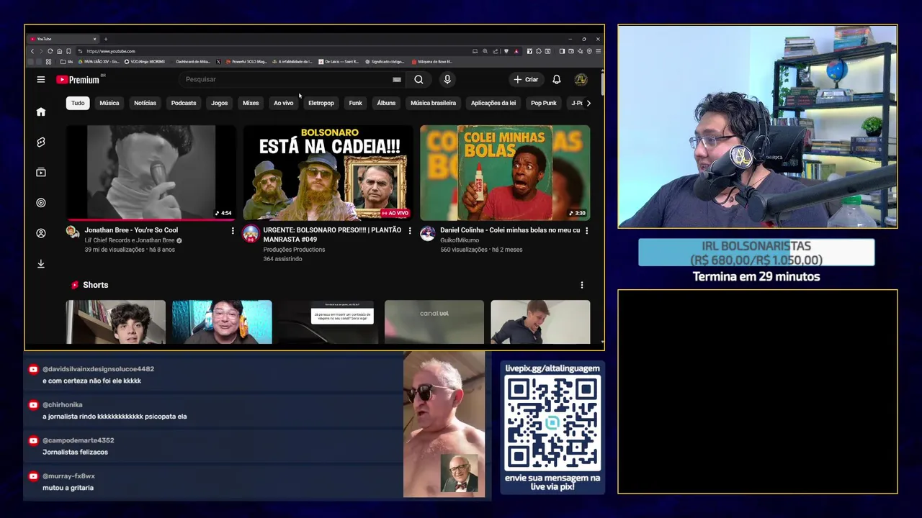Select the Jogos filter chip

point(220,103)
